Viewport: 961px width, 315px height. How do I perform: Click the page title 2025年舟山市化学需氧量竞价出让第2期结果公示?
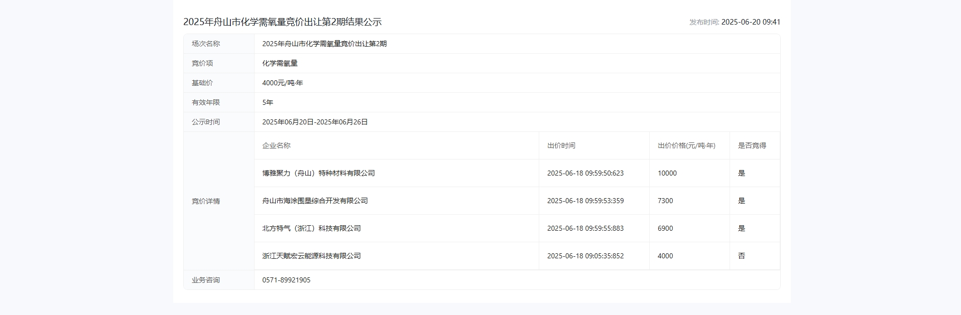(x=282, y=22)
